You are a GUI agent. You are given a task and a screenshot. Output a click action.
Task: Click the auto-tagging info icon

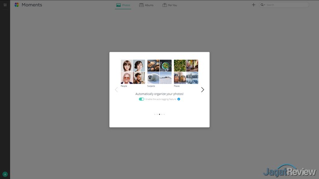click(179, 99)
